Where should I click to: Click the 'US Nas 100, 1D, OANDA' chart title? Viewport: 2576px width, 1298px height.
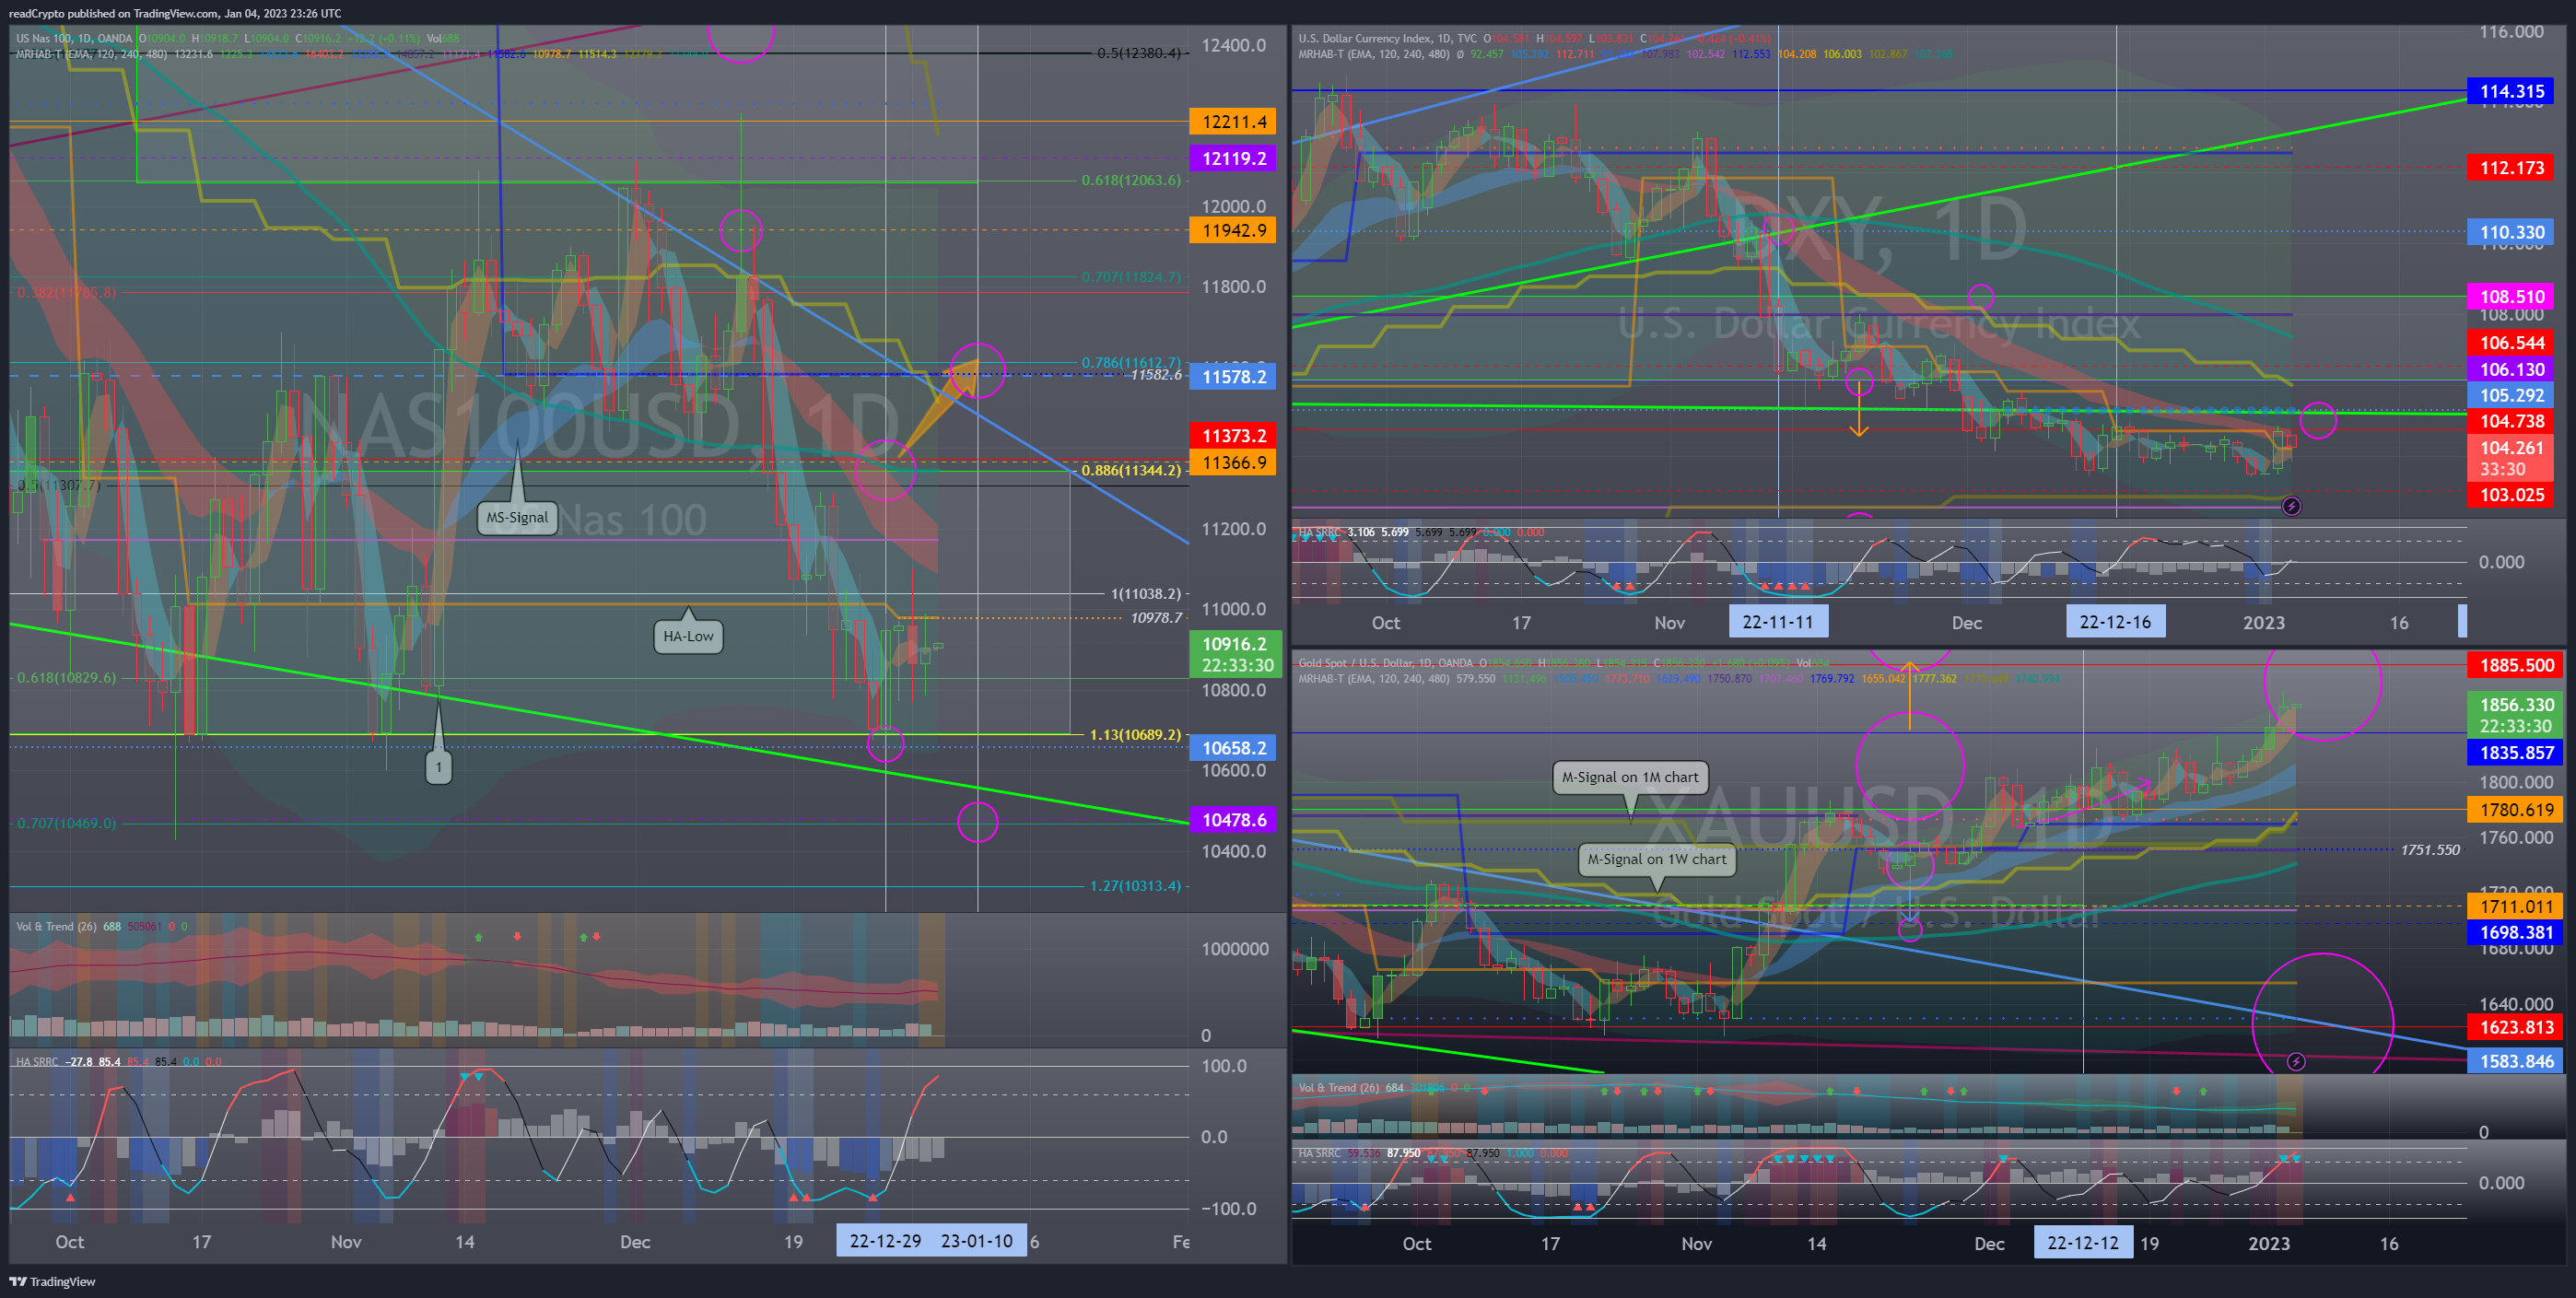[74, 39]
